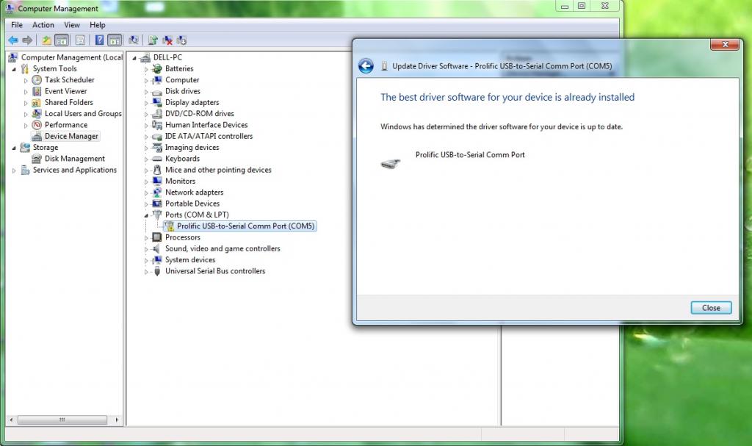Expand the Shared Folders node
Screen dimensions: 752x446
coord(26,103)
